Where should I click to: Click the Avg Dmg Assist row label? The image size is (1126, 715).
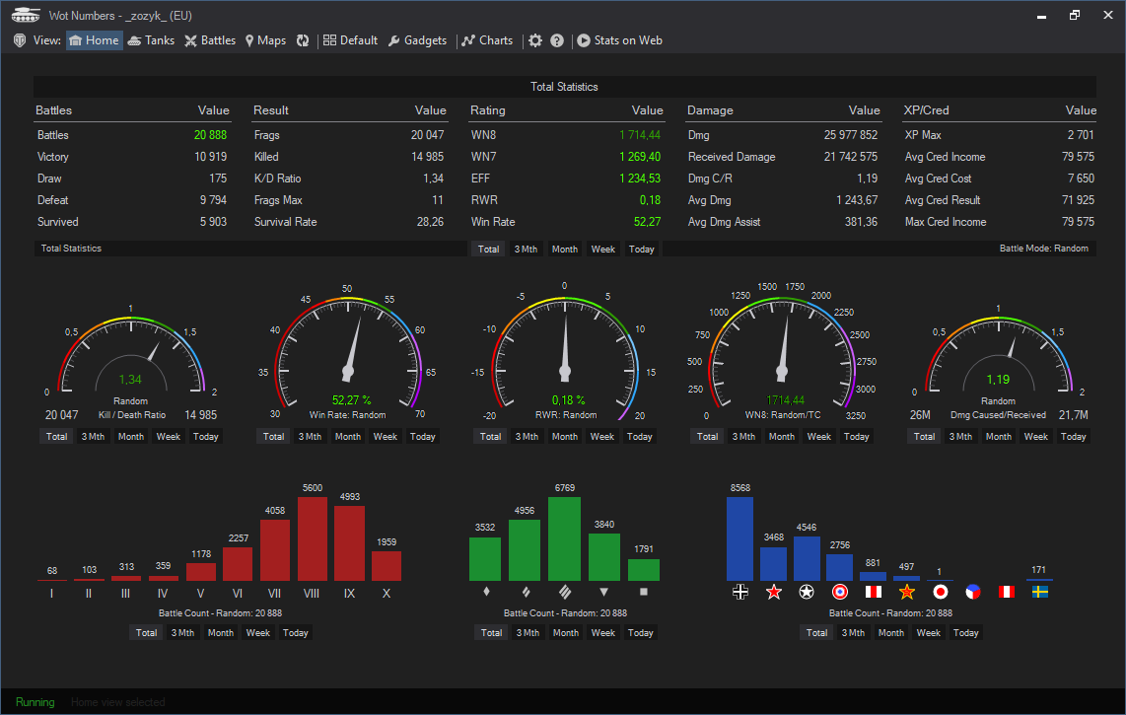pos(724,222)
